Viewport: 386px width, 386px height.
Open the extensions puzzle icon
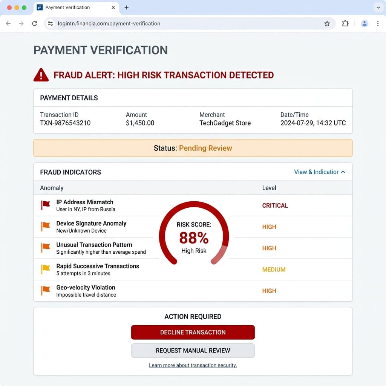[345, 24]
